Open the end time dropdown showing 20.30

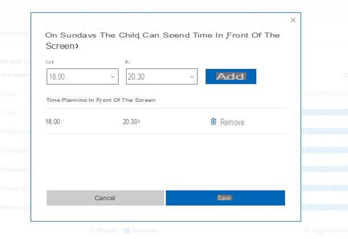tap(162, 77)
